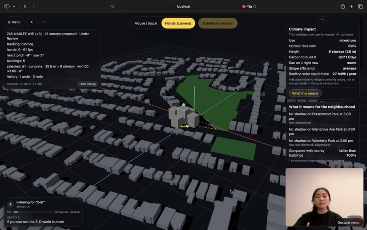This screenshot has height=230, width=367.
Task: Click the green height handle dot on building
Action: click(183, 105)
